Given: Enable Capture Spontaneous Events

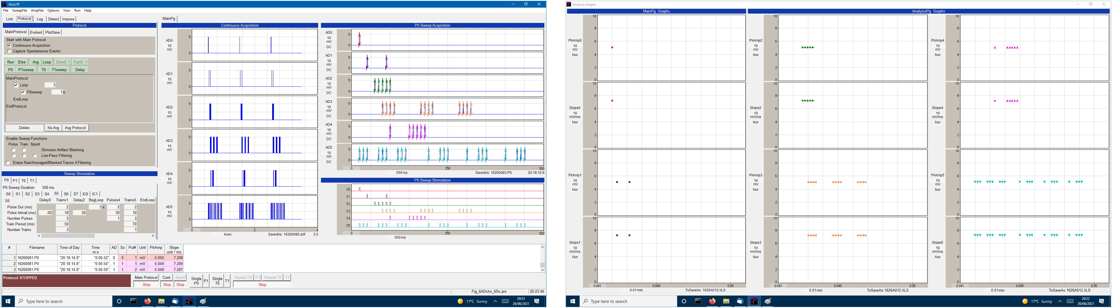Looking at the screenshot, I should (9, 51).
